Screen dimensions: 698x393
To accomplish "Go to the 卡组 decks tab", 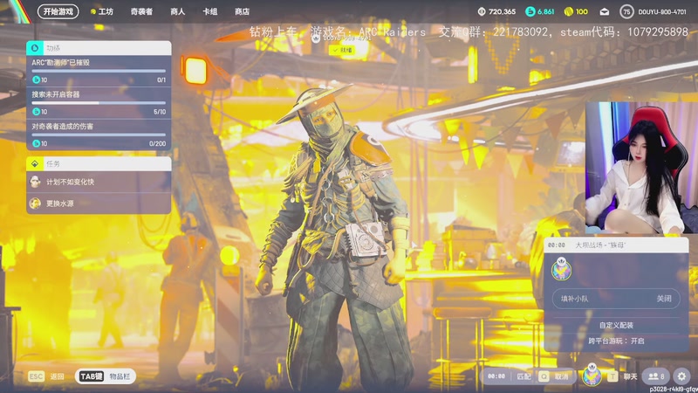I will point(210,11).
